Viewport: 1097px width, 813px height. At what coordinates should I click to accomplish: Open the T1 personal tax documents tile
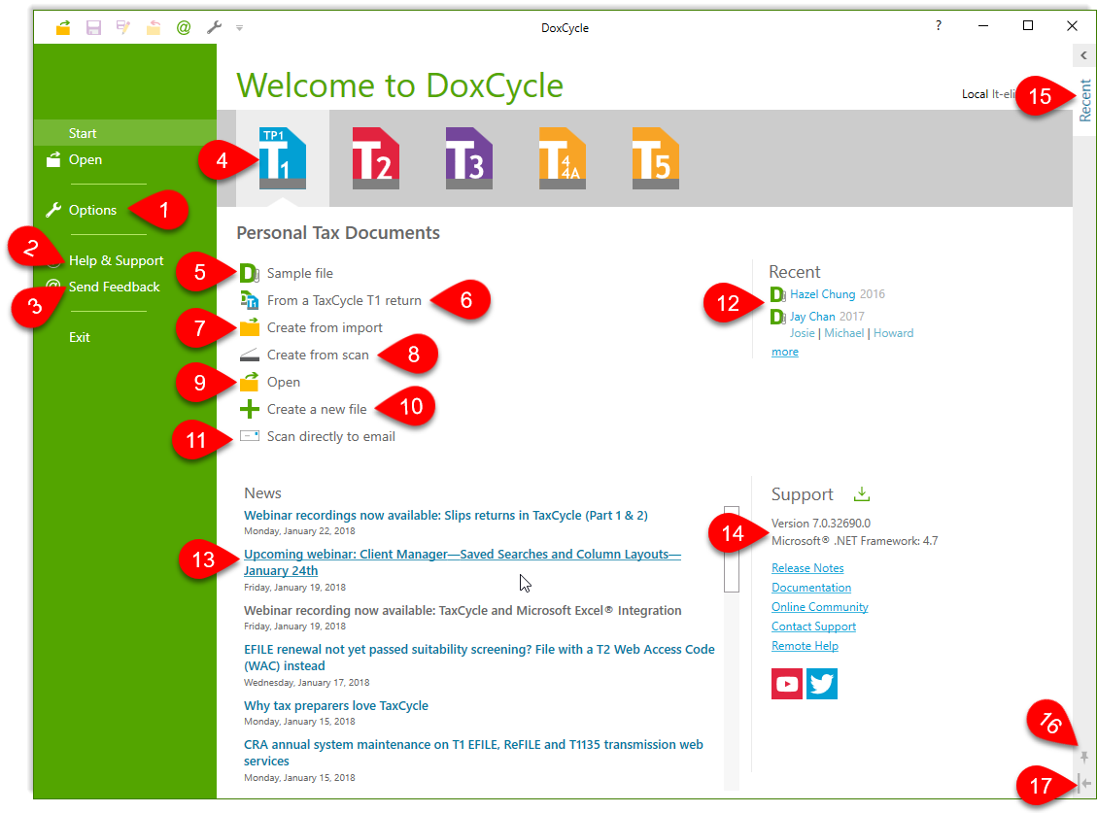[x=283, y=158]
